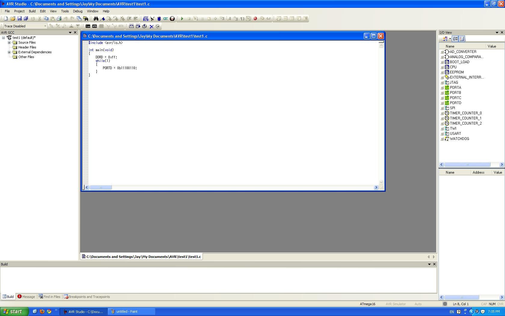Click the AVR Simulator Options gear icon
This screenshot has height=316, width=505.
pyautogui.click(x=157, y=26)
